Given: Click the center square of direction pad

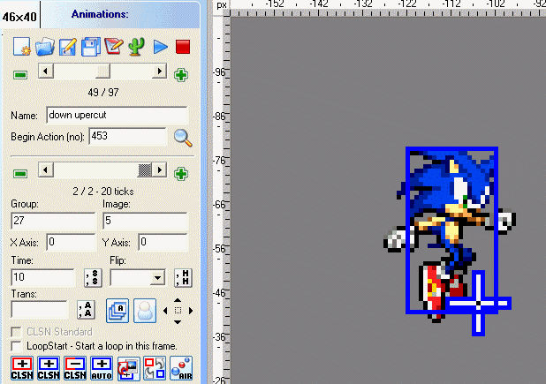Looking at the screenshot, I should pos(178,310).
